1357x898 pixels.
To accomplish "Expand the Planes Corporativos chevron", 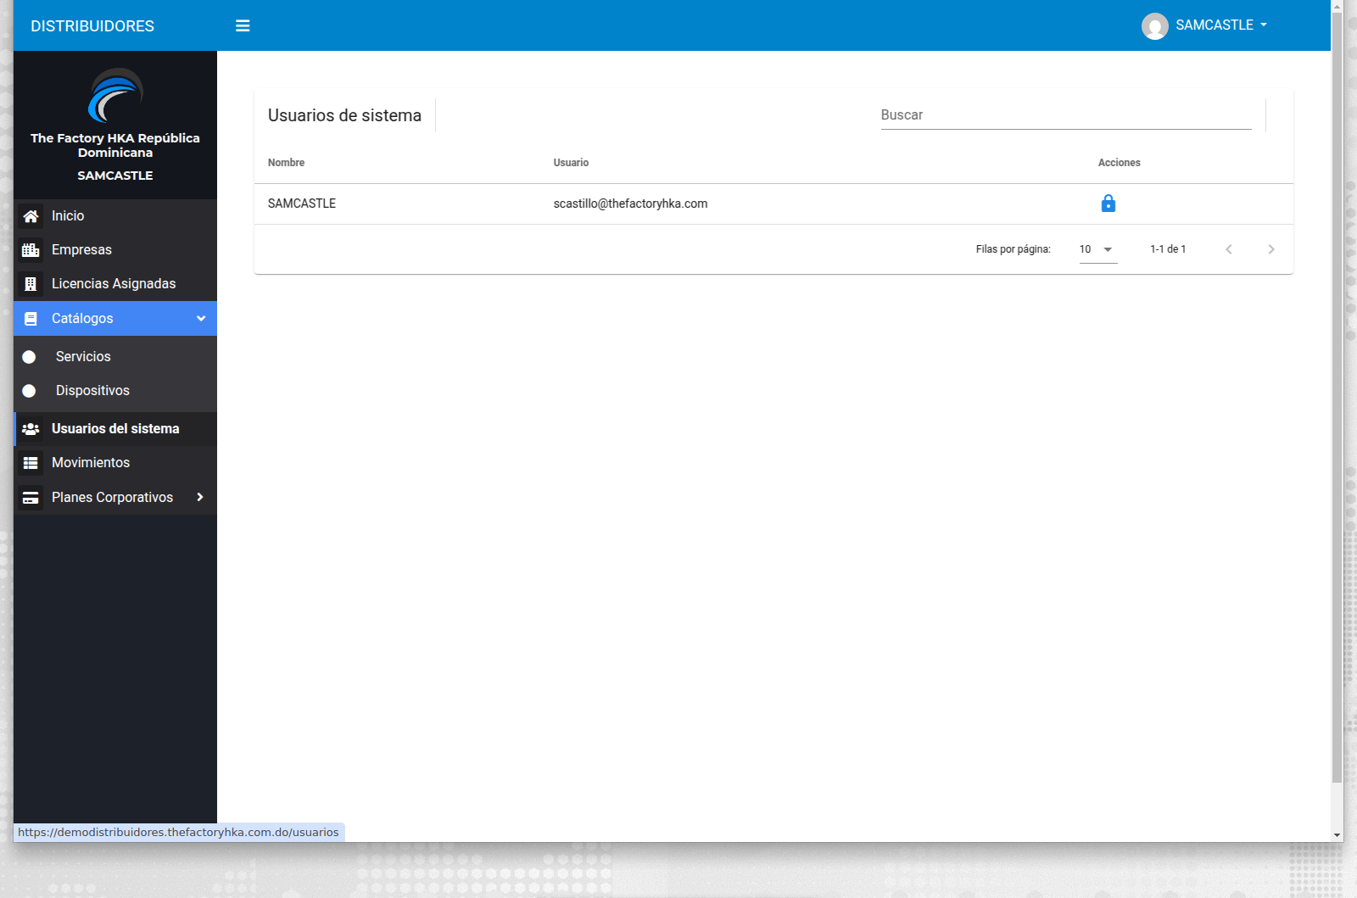I will (x=200, y=497).
